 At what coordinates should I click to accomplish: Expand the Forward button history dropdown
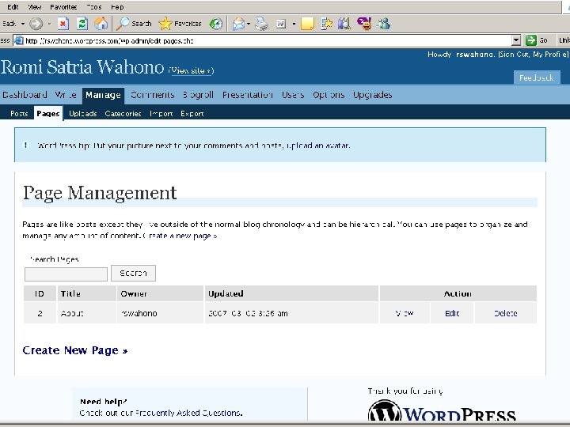(49, 24)
